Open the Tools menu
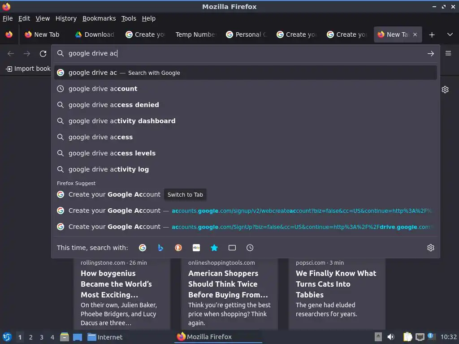This screenshot has width=459, height=344. pos(129,18)
